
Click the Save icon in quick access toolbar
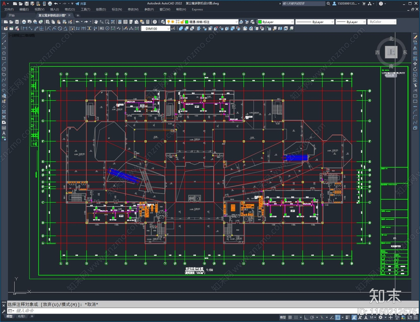(27, 4)
